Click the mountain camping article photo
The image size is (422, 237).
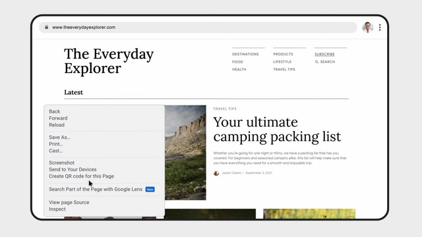click(x=185, y=153)
